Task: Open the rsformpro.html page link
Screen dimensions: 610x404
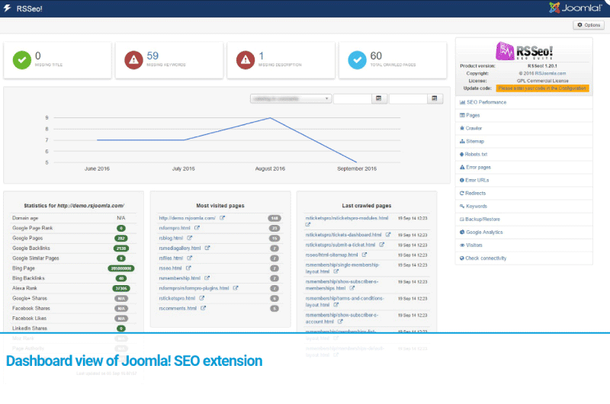Action: [175, 228]
